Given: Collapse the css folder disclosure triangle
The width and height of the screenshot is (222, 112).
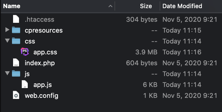Looking at the screenshot, I should coord(7,41).
